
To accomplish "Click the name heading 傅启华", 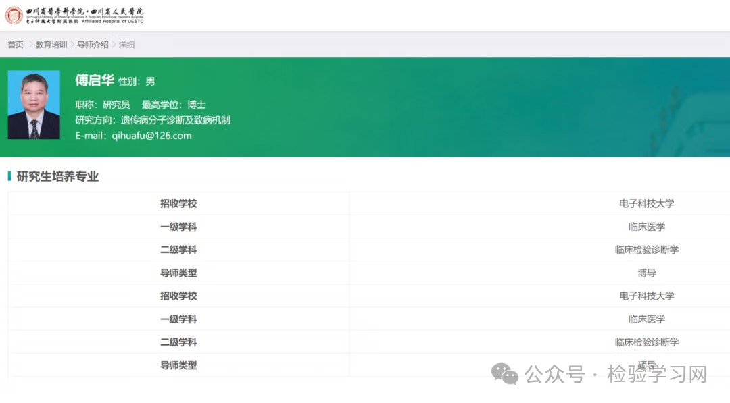I will (x=95, y=80).
